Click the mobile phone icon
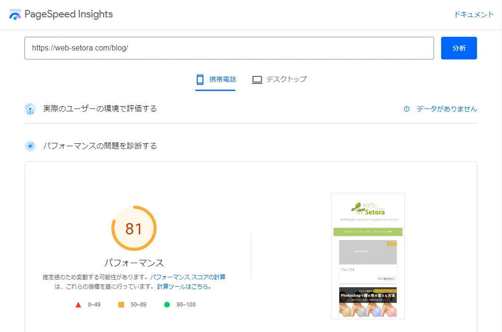The height and width of the screenshot is (332, 502). [200, 79]
